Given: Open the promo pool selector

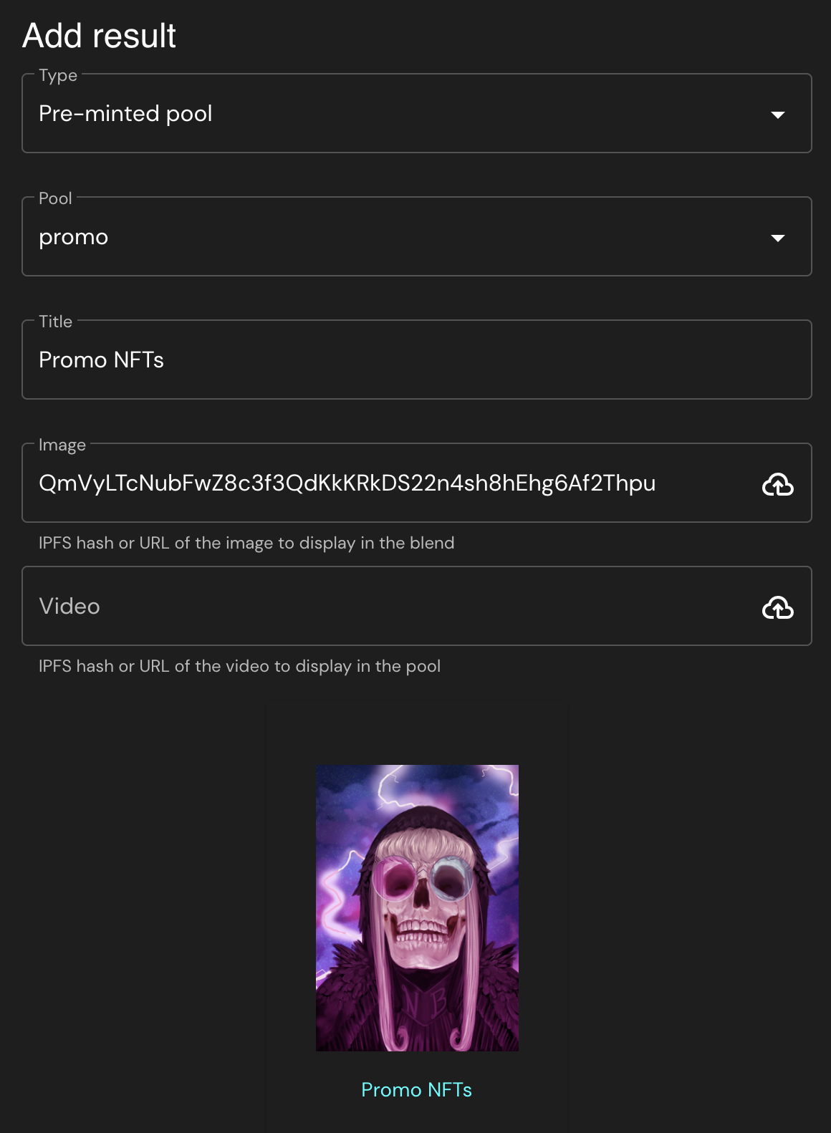Looking at the screenshot, I should point(358,237).
